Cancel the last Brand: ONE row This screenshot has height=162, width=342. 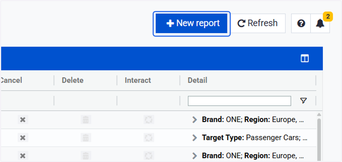[x=23, y=156]
